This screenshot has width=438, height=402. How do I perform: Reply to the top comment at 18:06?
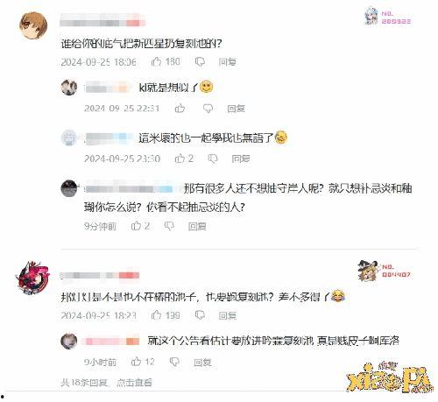[228, 62]
